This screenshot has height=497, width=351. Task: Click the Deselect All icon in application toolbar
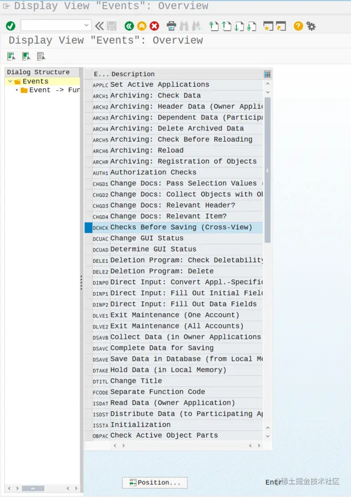tap(41, 56)
